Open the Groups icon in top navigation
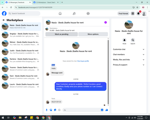Screen dimensions: 150x120 click(x=88, y=13)
